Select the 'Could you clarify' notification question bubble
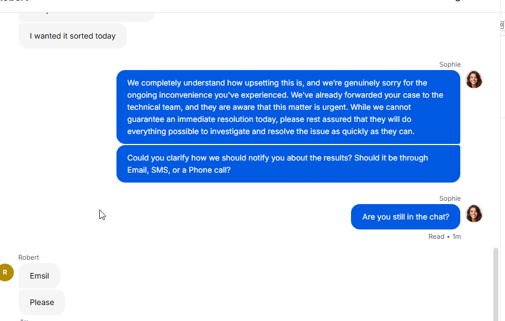The height and width of the screenshot is (321, 505). coord(288,164)
